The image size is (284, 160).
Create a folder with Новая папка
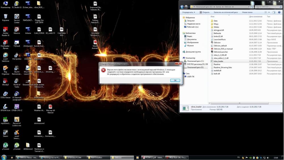point(247,12)
